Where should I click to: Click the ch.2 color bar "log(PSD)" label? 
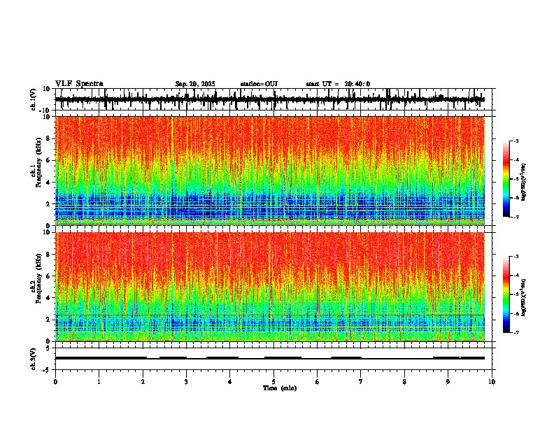tap(523, 297)
